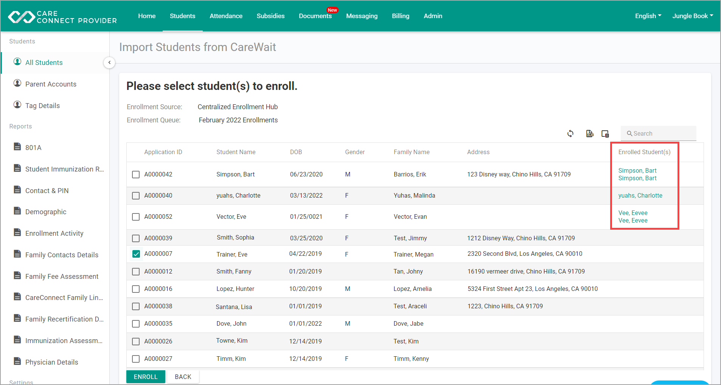Open the Home menu
Image resolution: width=721 pixels, height=385 pixels.
click(x=147, y=16)
